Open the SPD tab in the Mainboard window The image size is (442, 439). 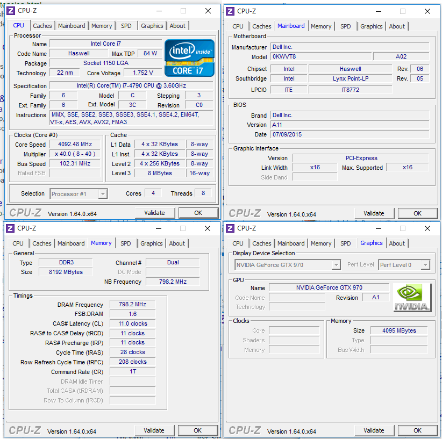(346, 26)
